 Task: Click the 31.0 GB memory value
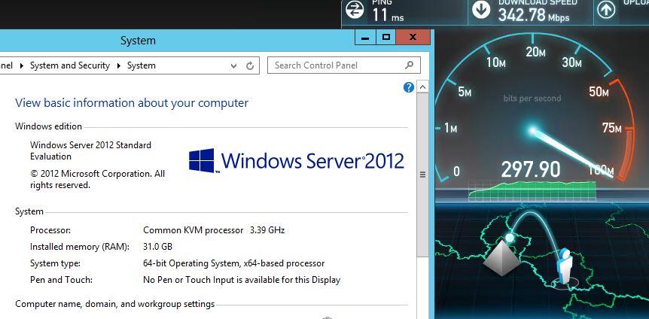[157, 247]
